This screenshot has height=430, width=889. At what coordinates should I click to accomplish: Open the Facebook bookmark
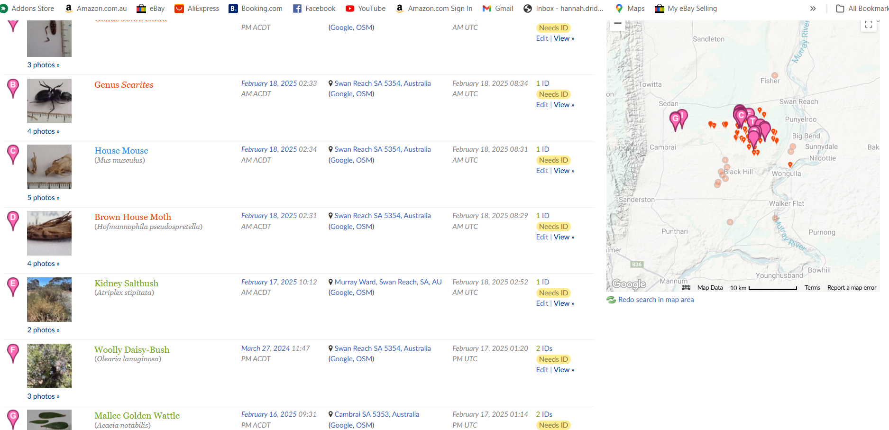(314, 9)
